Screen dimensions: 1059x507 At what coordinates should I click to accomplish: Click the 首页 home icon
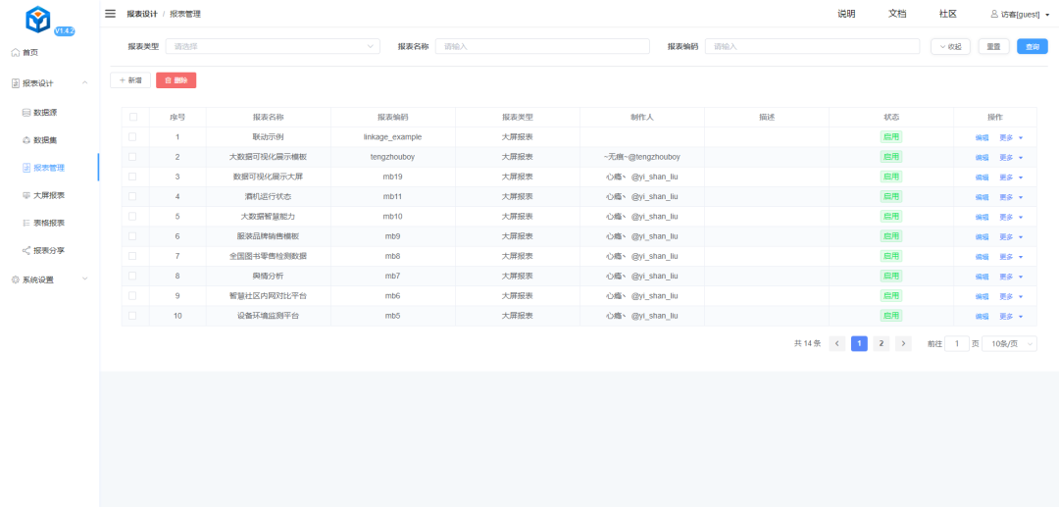pyautogui.click(x=15, y=52)
